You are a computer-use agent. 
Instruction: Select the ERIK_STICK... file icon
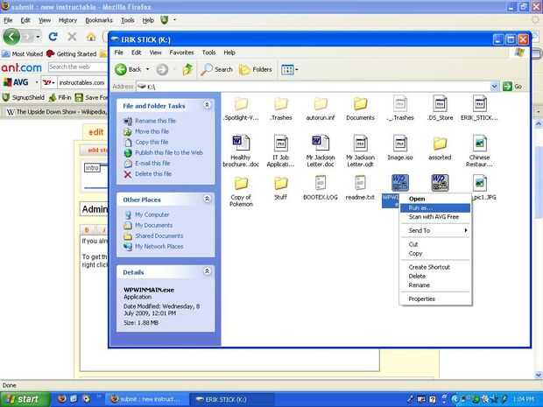480,103
